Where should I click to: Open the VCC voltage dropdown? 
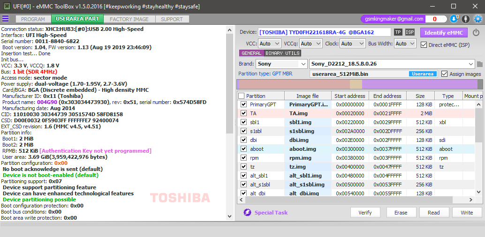click(x=269, y=44)
